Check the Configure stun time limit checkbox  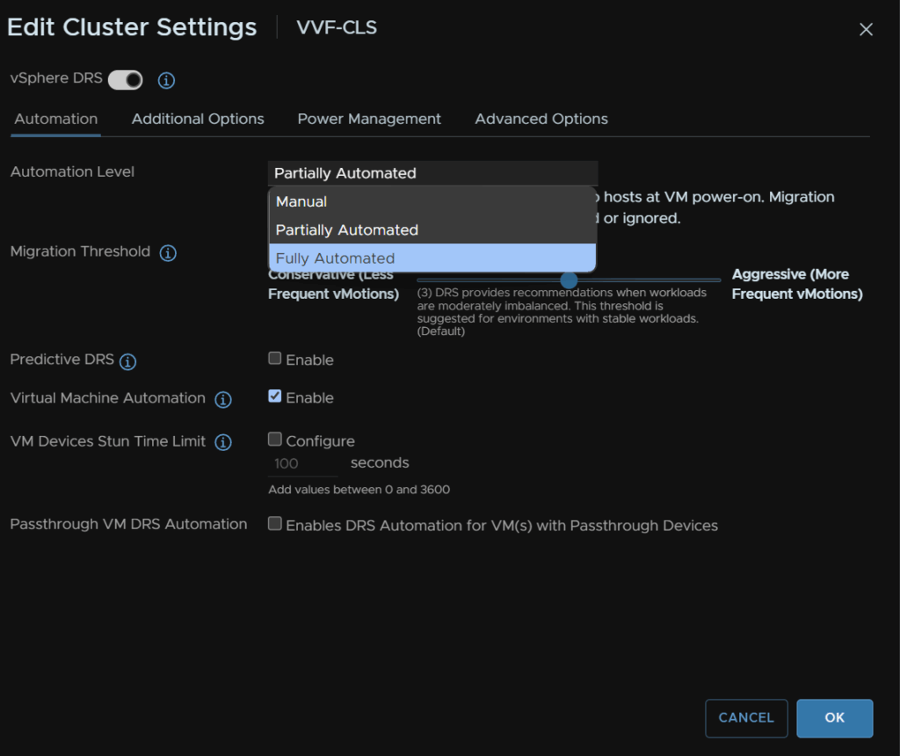click(x=275, y=440)
